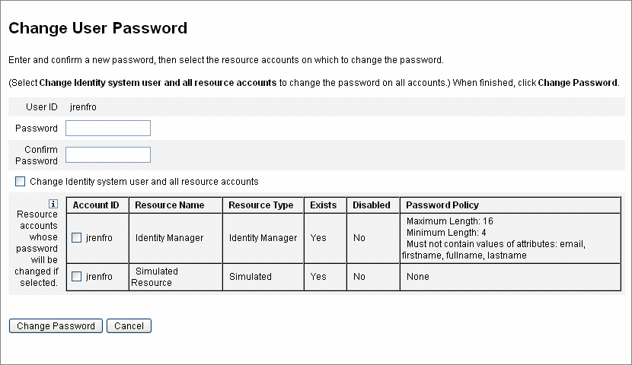Viewport: 632px width, 365px height.
Task: Click the Maximum Length: 16 policy text
Action: (x=450, y=221)
